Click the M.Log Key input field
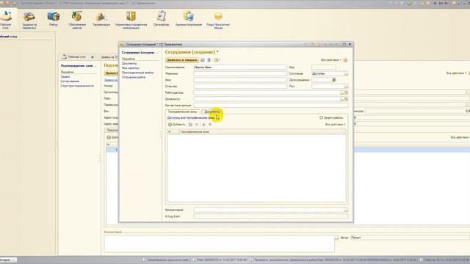The width and height of the screenshot is (470, 264). [x=271, y=216]
